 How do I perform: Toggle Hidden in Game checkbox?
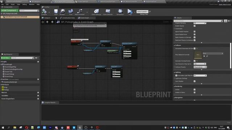(x=195, y=92)
